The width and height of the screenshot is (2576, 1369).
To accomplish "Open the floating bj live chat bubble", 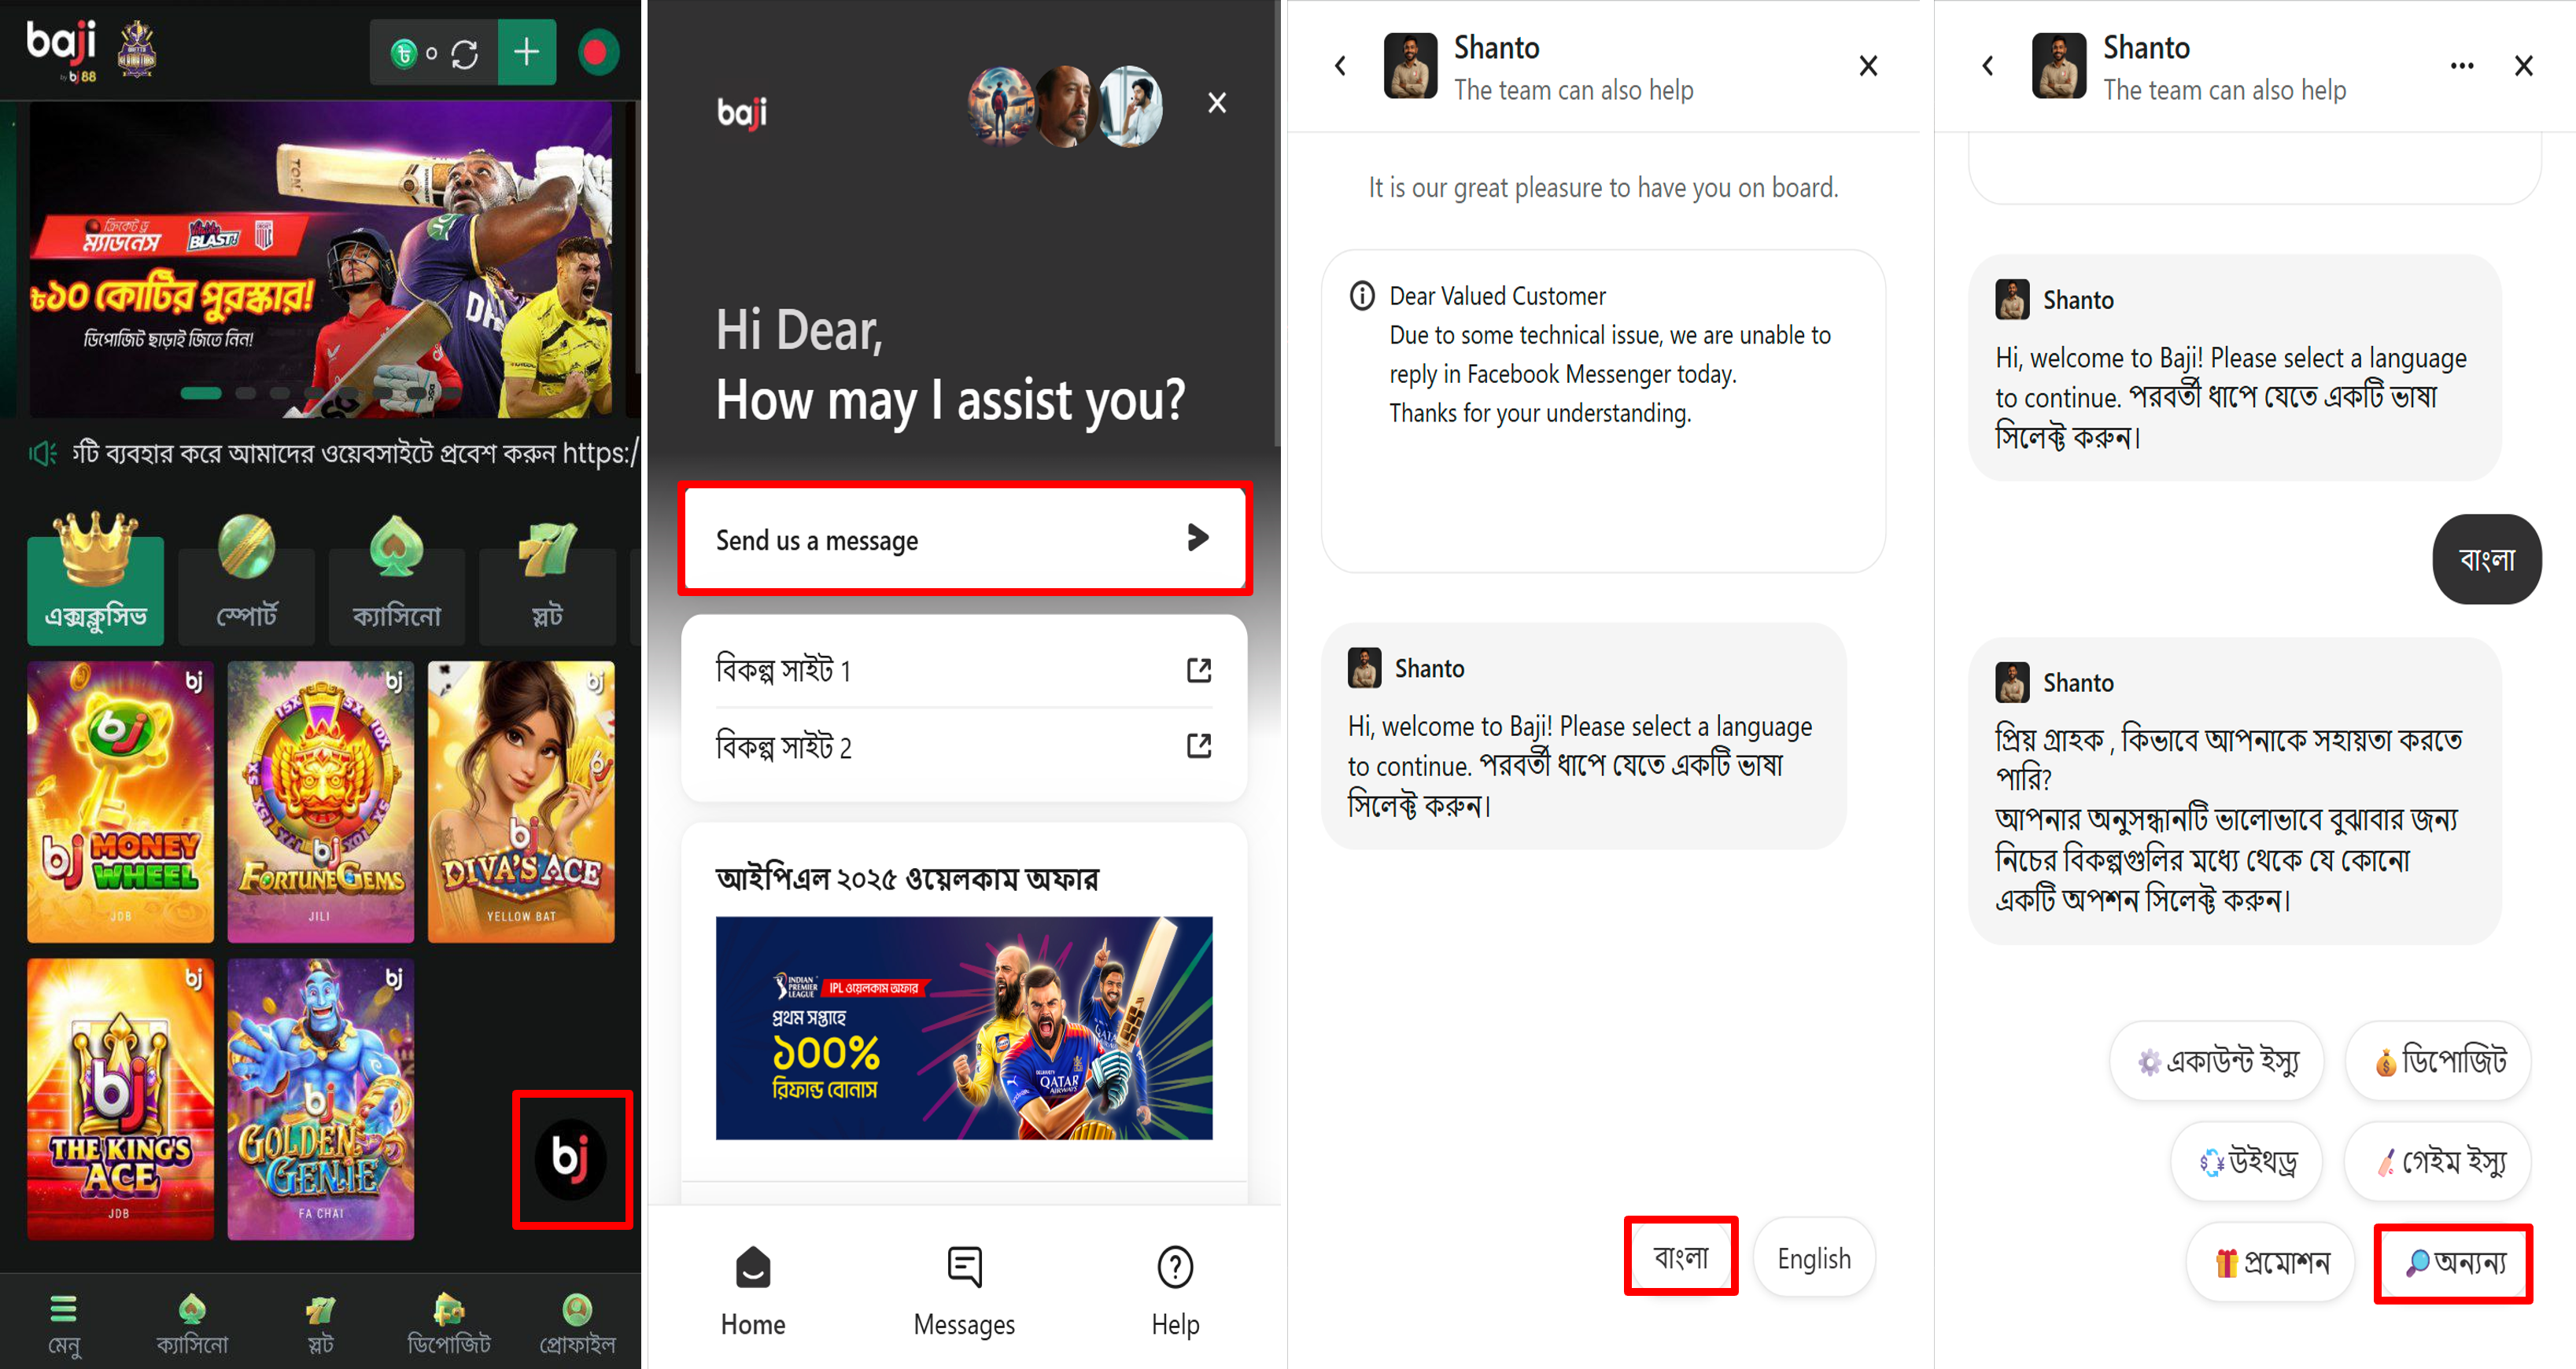I will click(571, 1158).
